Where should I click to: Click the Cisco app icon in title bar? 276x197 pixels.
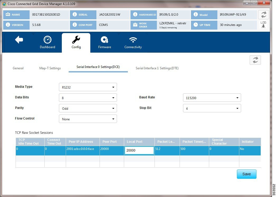click(x=4, y=4)
